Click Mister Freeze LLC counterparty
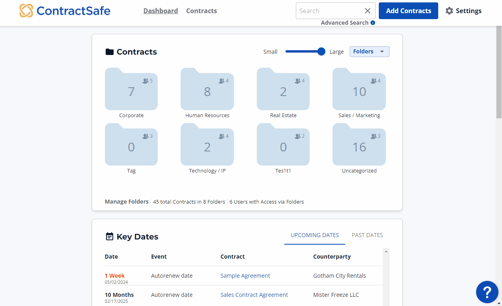Viewport: 502px width, 306px height. click(x=336, y=295)
